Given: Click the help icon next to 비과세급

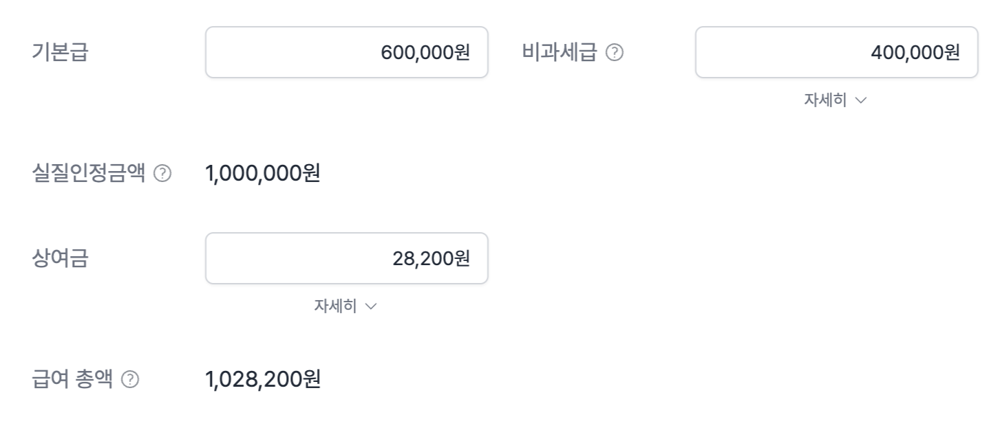Looking at the screenshot, I should pos(615,53).
